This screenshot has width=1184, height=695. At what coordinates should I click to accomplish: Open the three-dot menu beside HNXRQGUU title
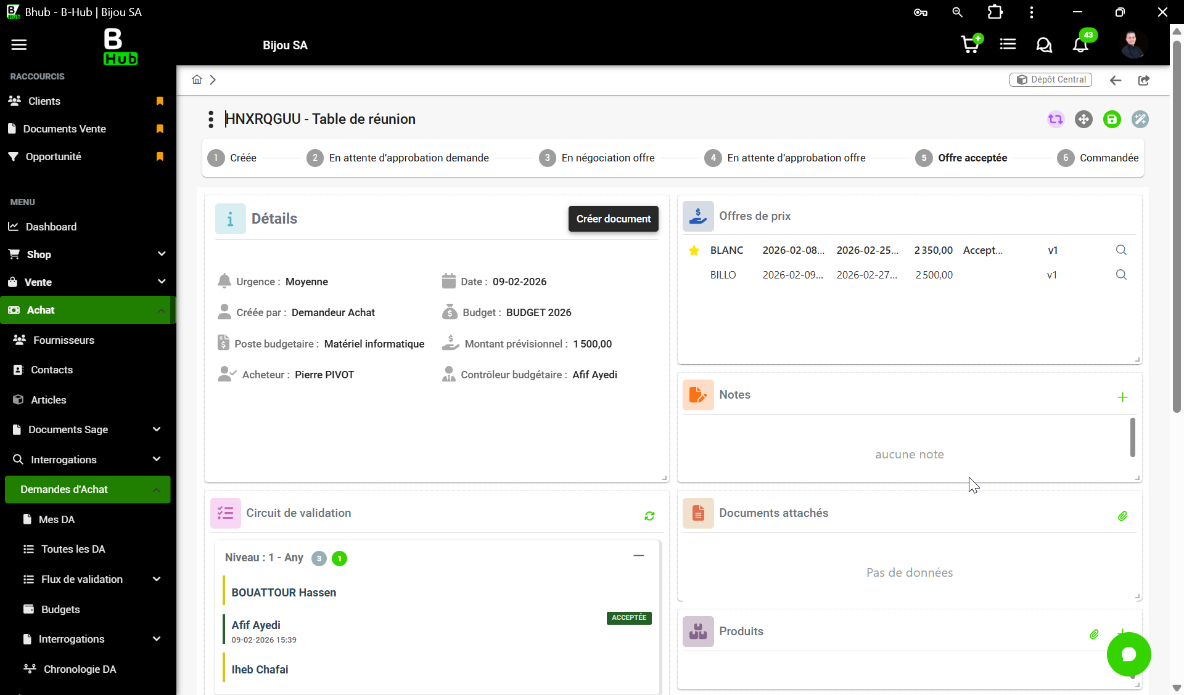tap(211, 119)
